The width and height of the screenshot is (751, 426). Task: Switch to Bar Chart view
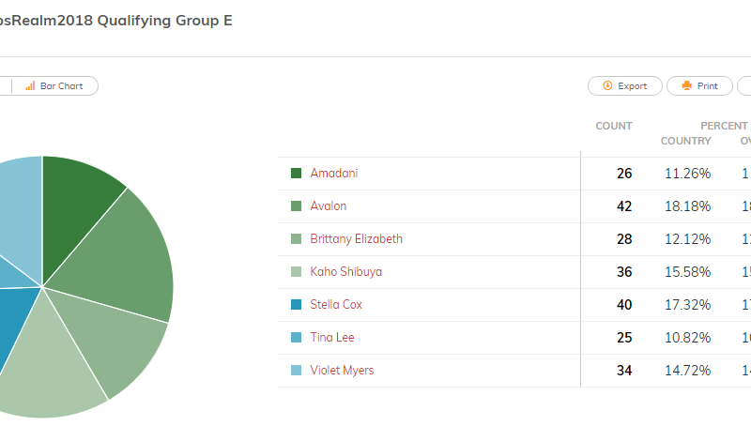(54, 86)
